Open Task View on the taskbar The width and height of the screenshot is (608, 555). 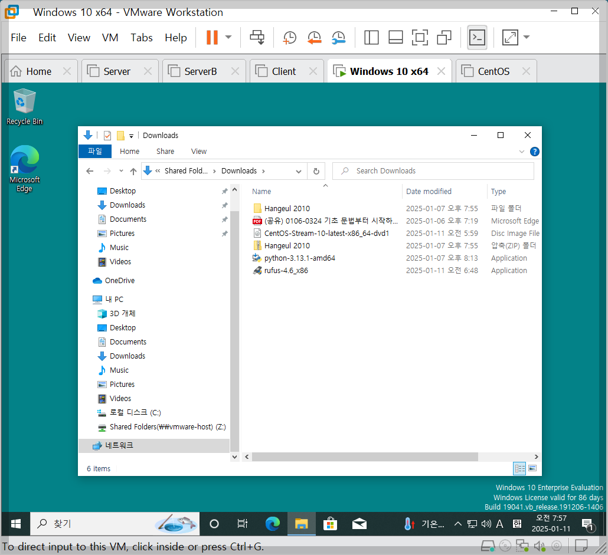coord(243,524)
